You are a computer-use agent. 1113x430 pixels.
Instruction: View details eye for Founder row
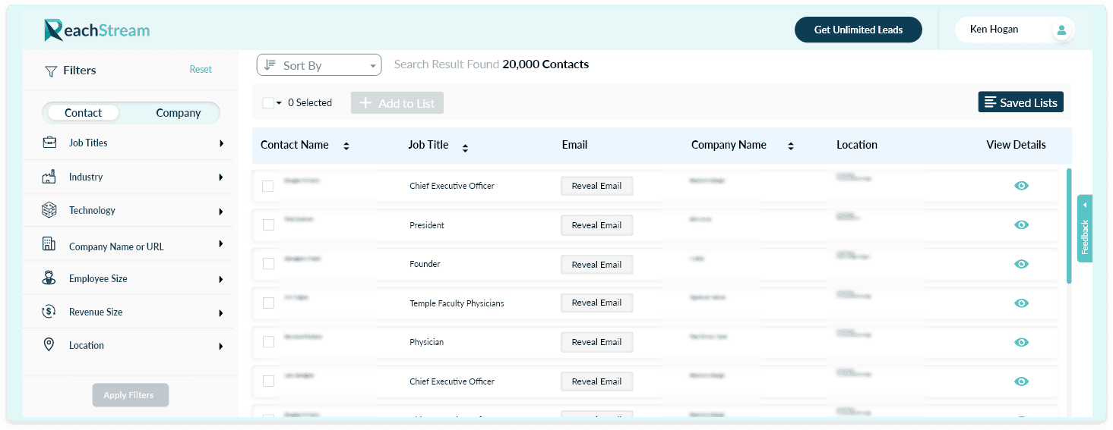click(x=1022, y=264)
